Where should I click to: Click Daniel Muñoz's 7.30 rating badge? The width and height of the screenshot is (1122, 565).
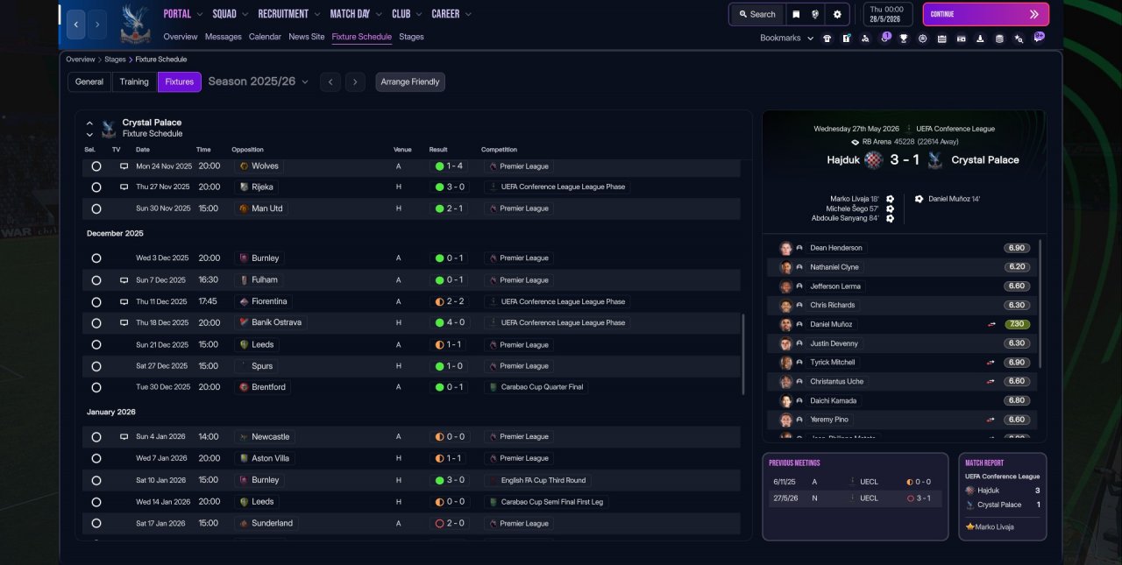pos(1017,324)
